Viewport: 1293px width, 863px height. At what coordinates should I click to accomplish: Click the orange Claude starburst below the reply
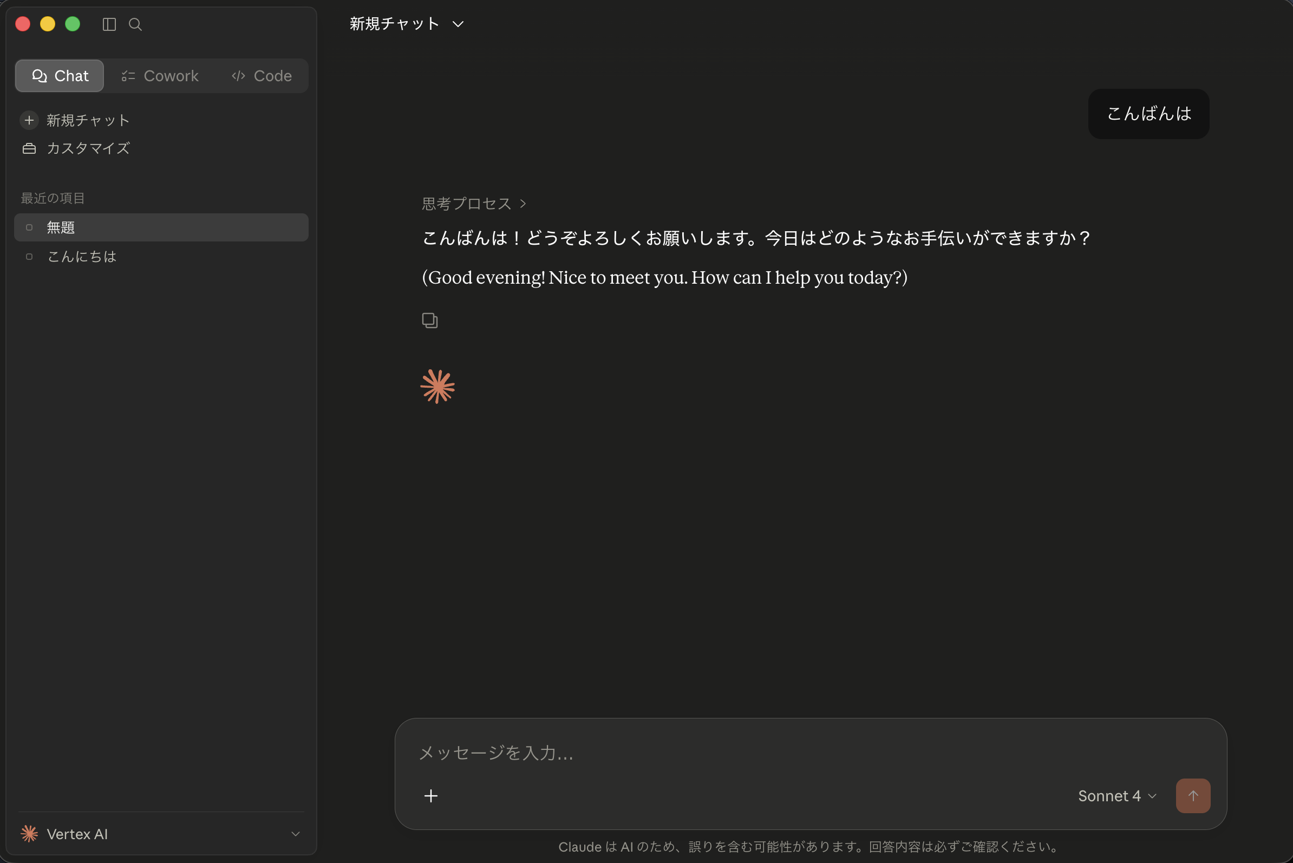click(437, 387)
